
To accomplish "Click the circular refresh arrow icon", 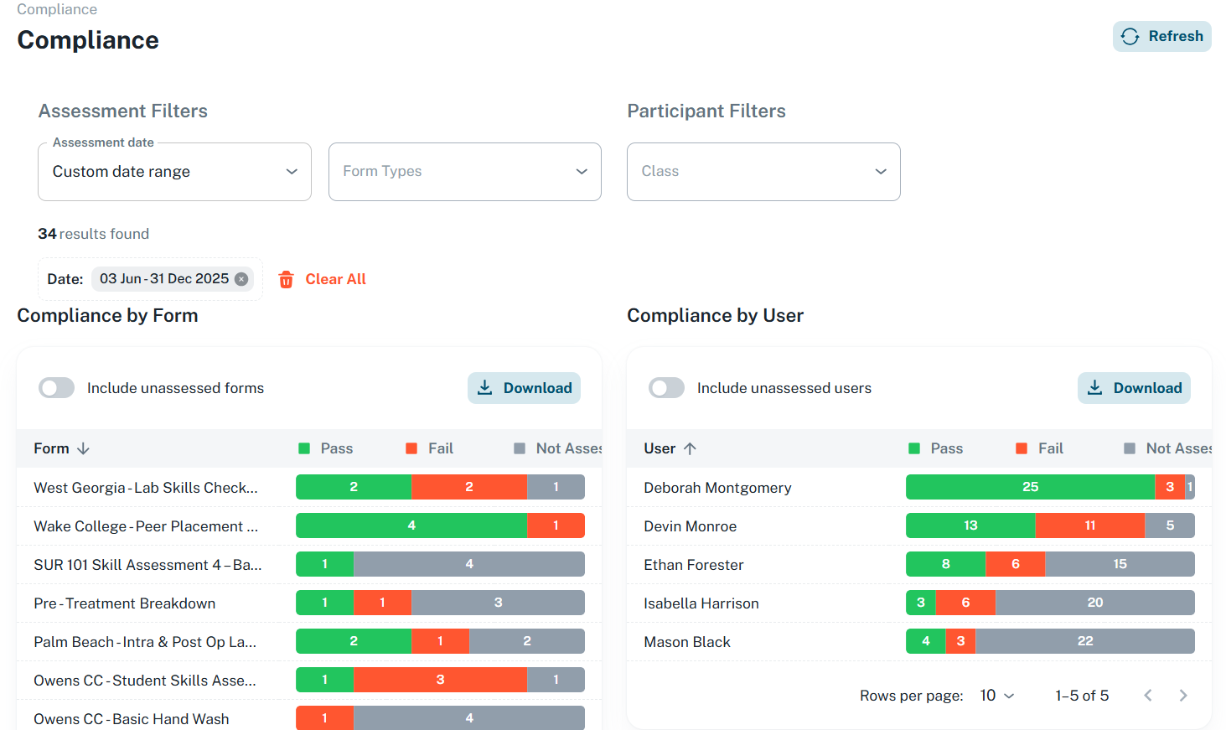I will tap(1130, 36).
